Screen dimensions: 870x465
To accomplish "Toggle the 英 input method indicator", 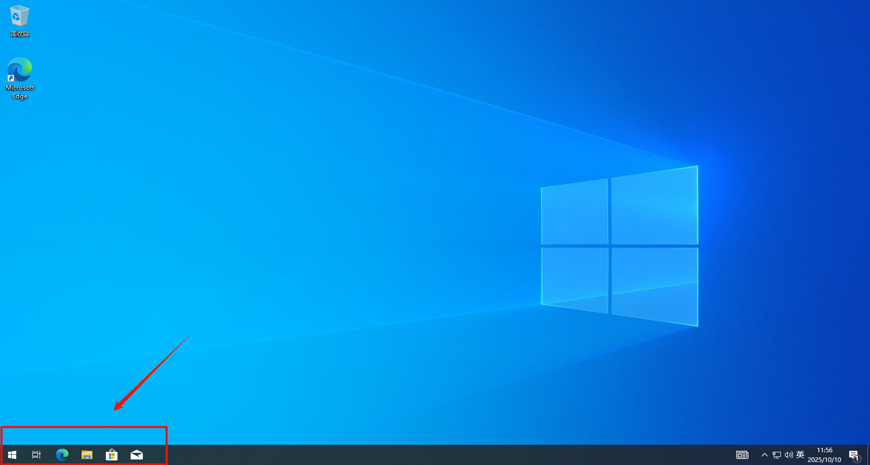I will click(x=800, y=455).
